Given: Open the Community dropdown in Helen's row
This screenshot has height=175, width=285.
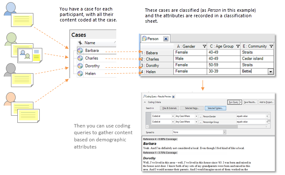Looking at the screenshot, I should click(270, 72).
